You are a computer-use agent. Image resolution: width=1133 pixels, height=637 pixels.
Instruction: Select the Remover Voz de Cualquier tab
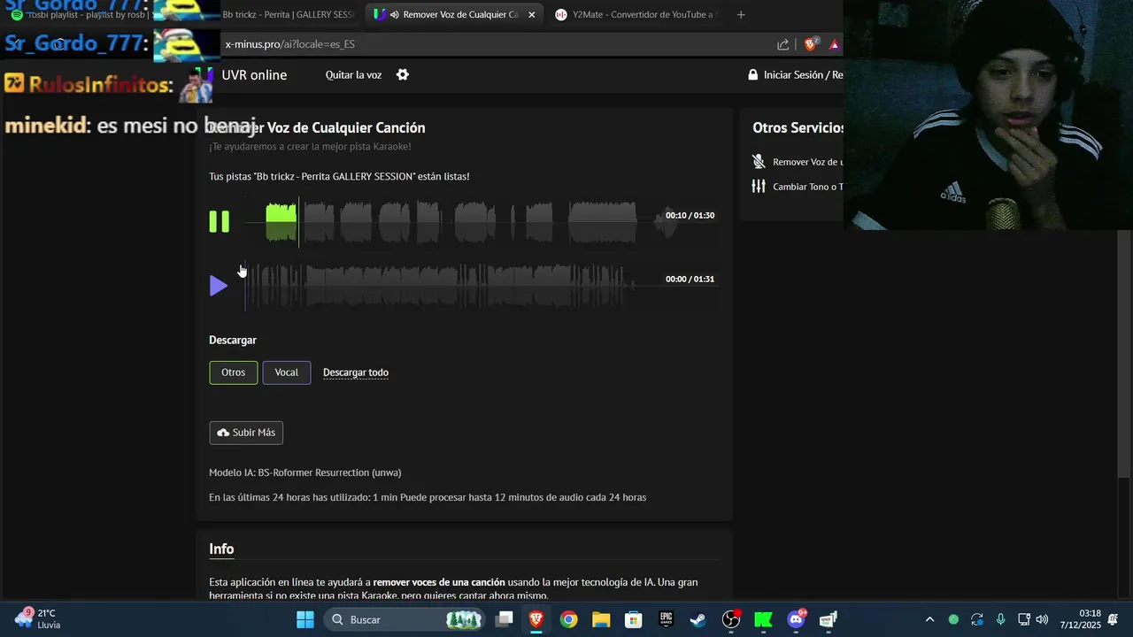click(x=455, y=14)
